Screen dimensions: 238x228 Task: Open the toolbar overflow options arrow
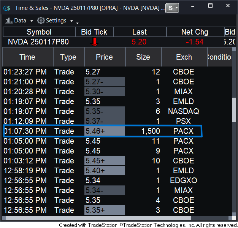click(x=78, y=23)
